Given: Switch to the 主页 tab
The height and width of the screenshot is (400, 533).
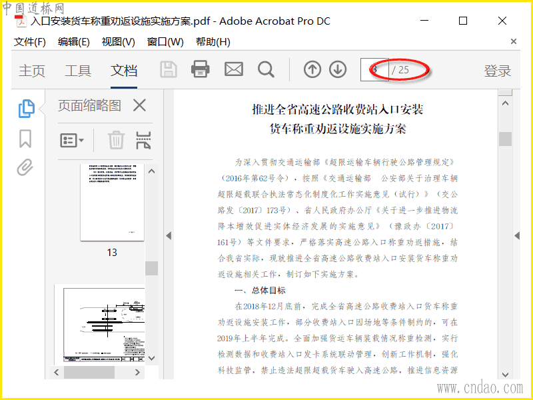Looking at the screenshot, I should [31, 71].
